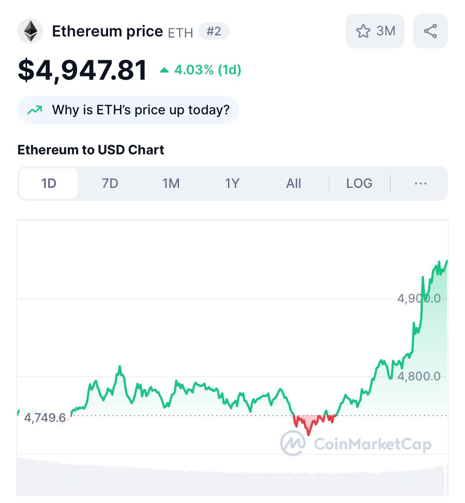Add Ethereum to watchlist via star icon

click(x=363, y=31)
